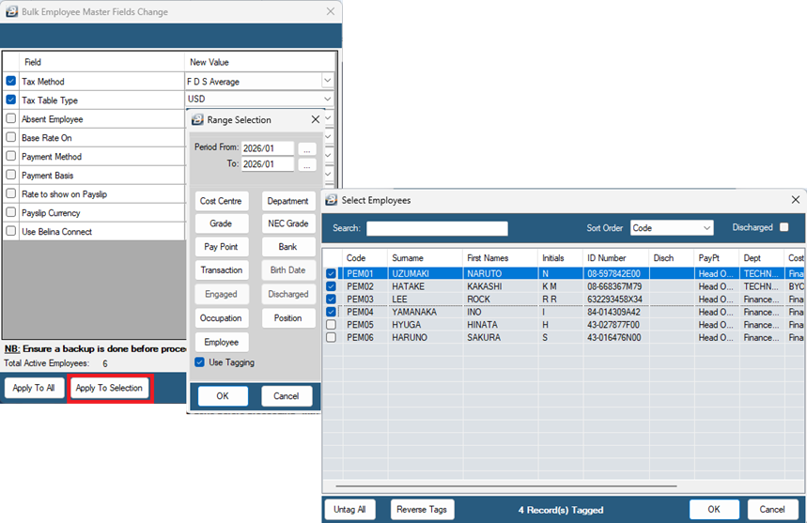This screenshot has height=523, width=807.
Task: Select range by Occupation
Action: 222,317
